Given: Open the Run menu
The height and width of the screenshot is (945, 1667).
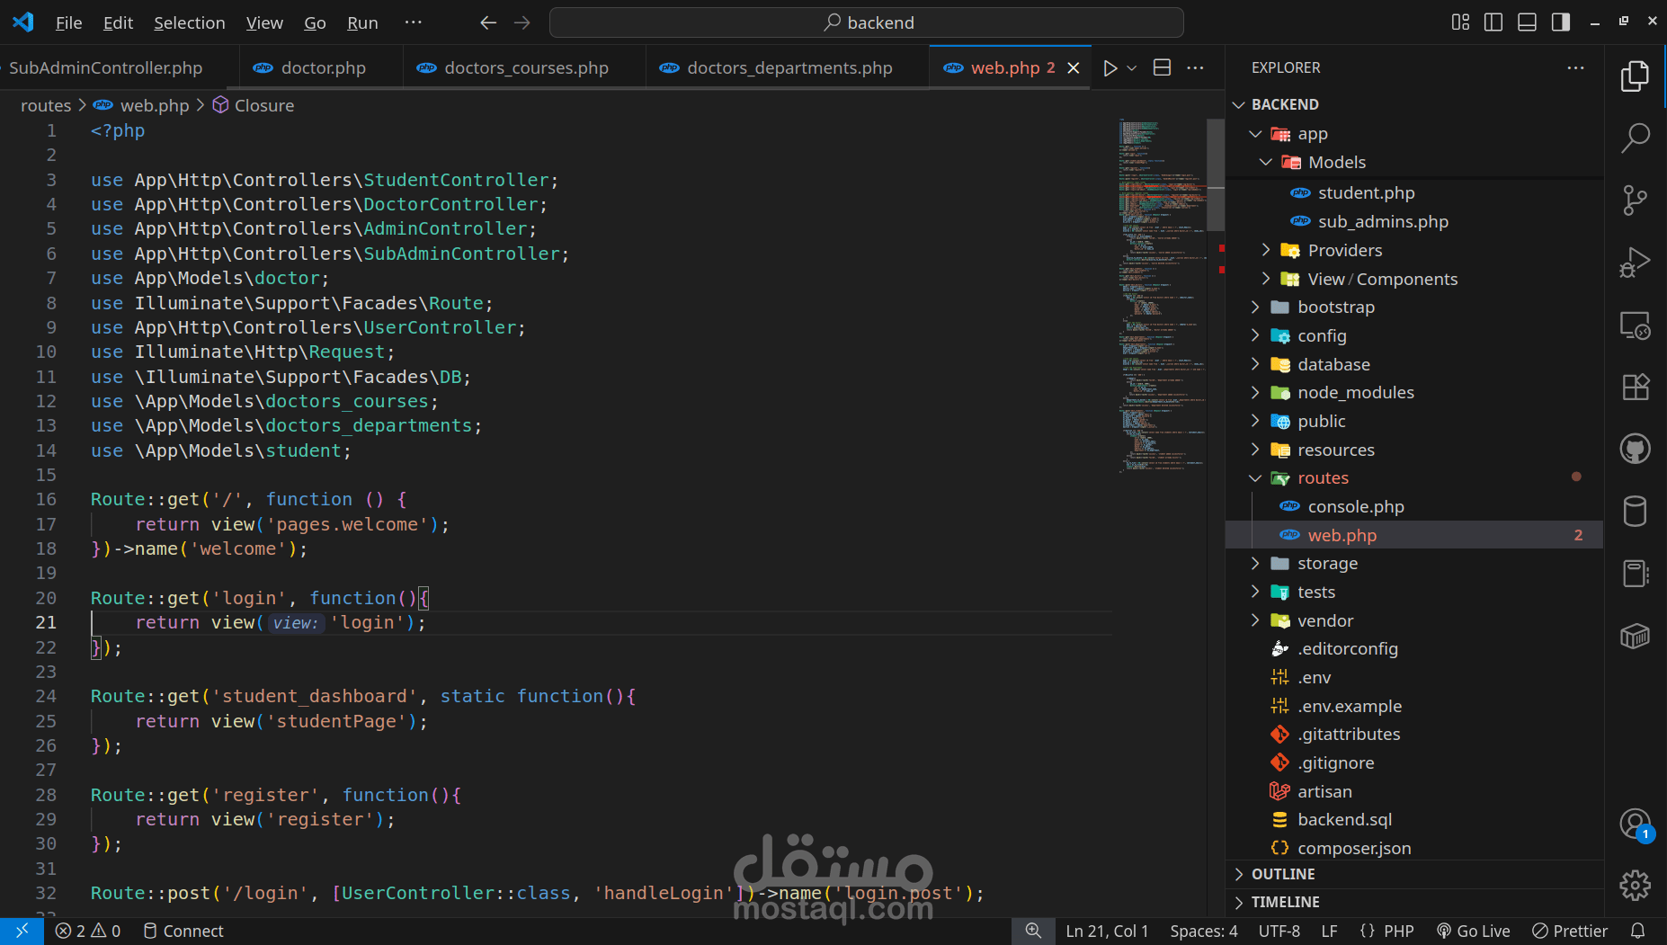Looking at the screenshot, I should 362,22.
